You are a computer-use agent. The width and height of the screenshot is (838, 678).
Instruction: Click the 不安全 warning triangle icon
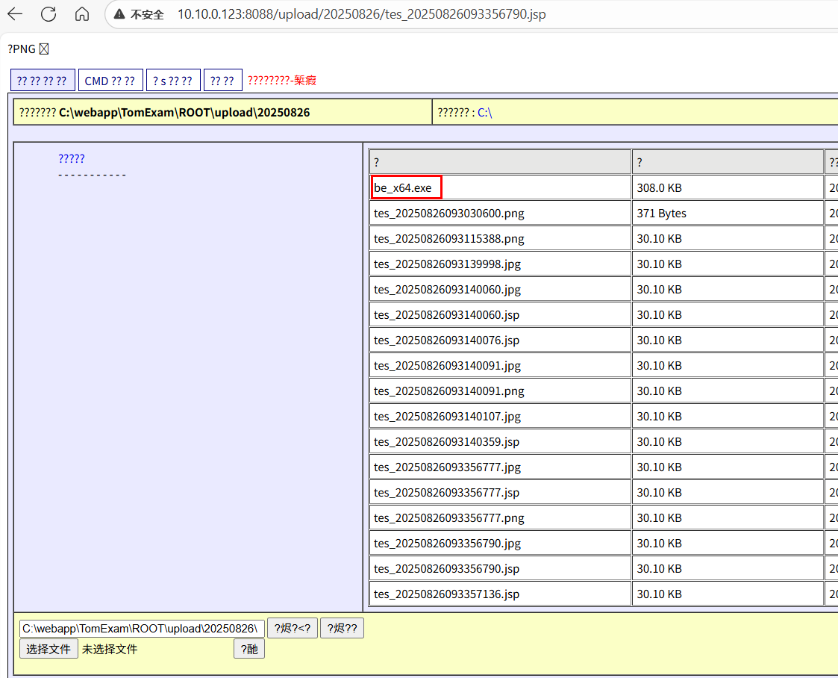pos(119,15)
